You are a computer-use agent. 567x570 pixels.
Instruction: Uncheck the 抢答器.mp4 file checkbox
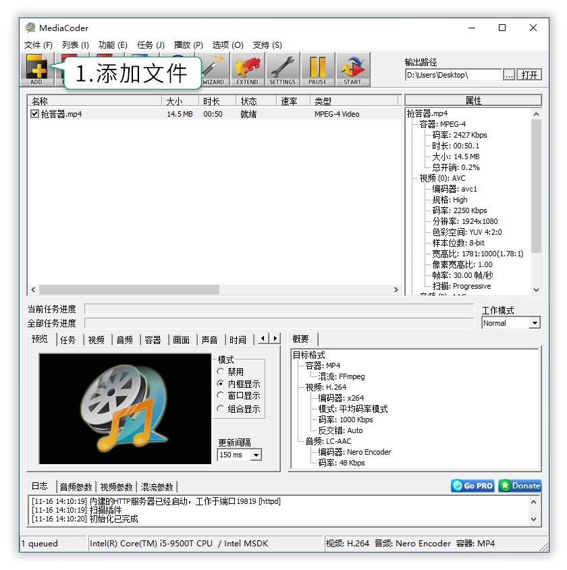coord(34,114)
